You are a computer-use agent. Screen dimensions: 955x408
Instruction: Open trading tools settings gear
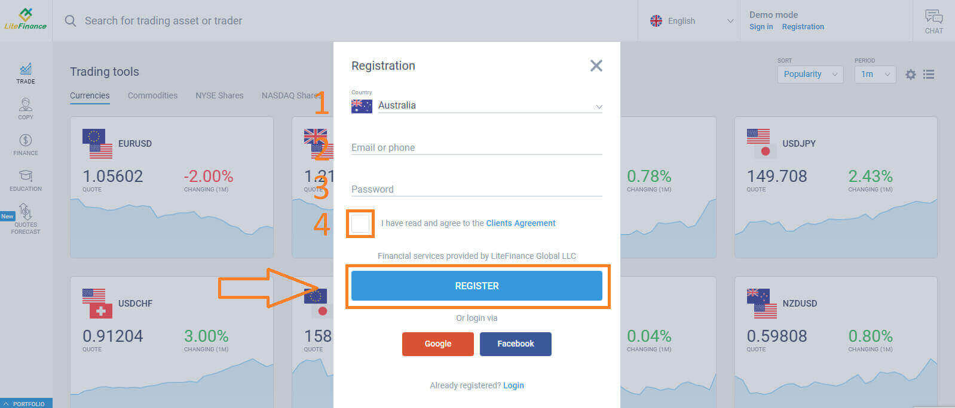[910, 75]
